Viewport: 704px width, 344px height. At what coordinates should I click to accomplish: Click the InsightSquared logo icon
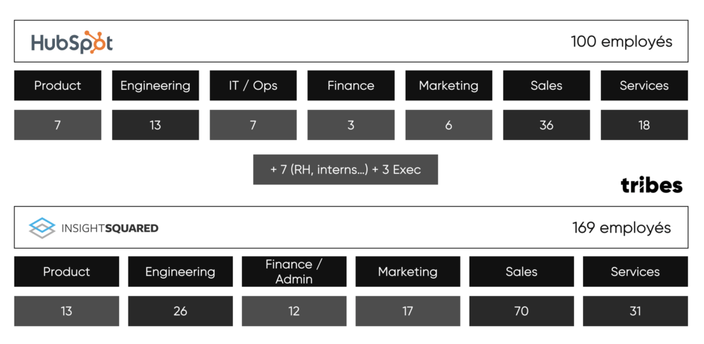point(42,228)
